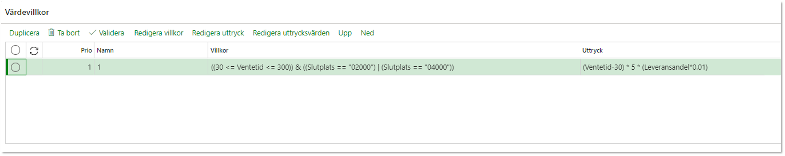Image resolution: width=785 pixels, height=156 pixels.
Task: Open Redigera uttrycksvärden
Action: 291,33
